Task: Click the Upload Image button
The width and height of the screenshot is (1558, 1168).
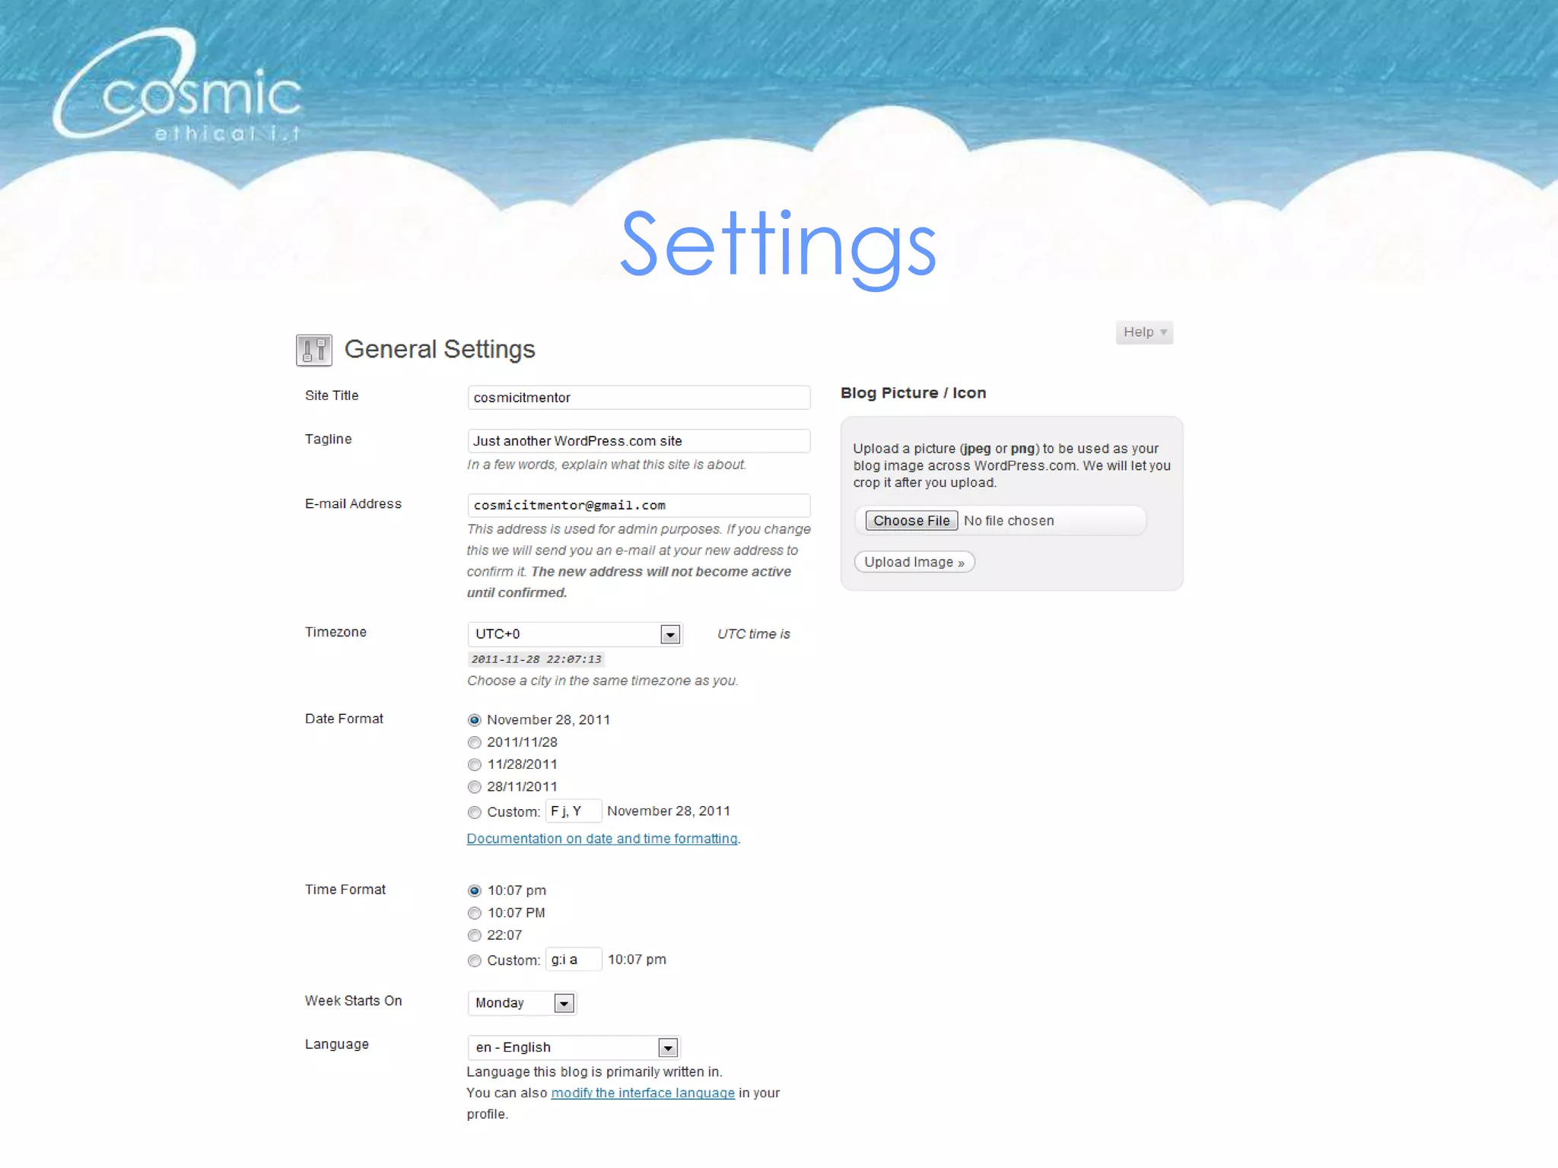Action: [914, 562]
